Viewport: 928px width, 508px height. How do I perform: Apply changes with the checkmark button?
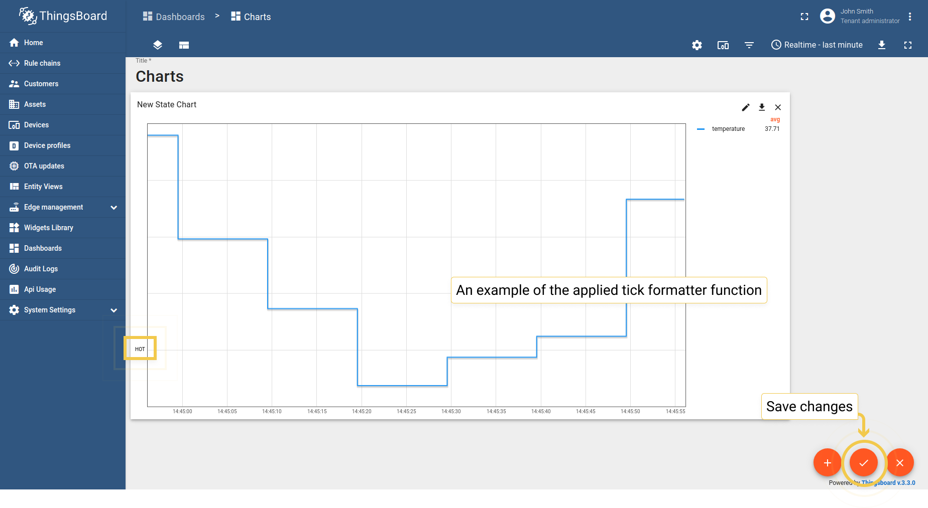click(x=864, y=462)
